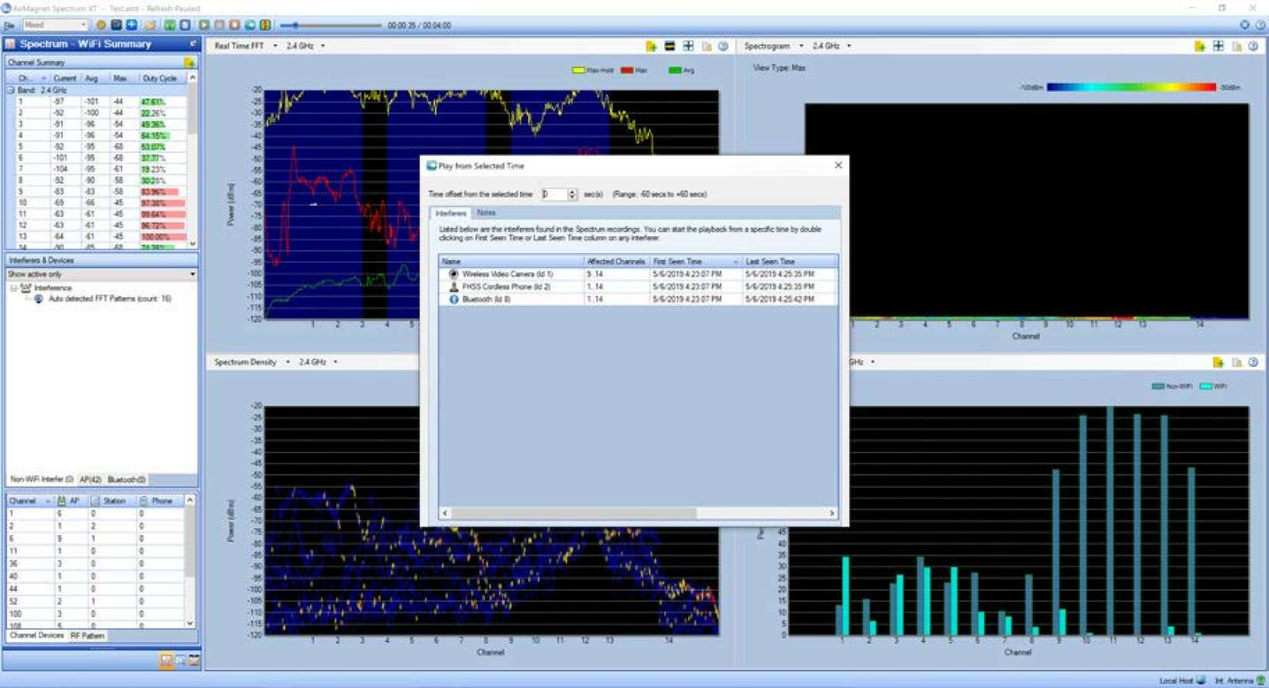Sort by Phone column header
This screenshot has width=1269, height=688.
pyautogui.click(x=161, y=501)
